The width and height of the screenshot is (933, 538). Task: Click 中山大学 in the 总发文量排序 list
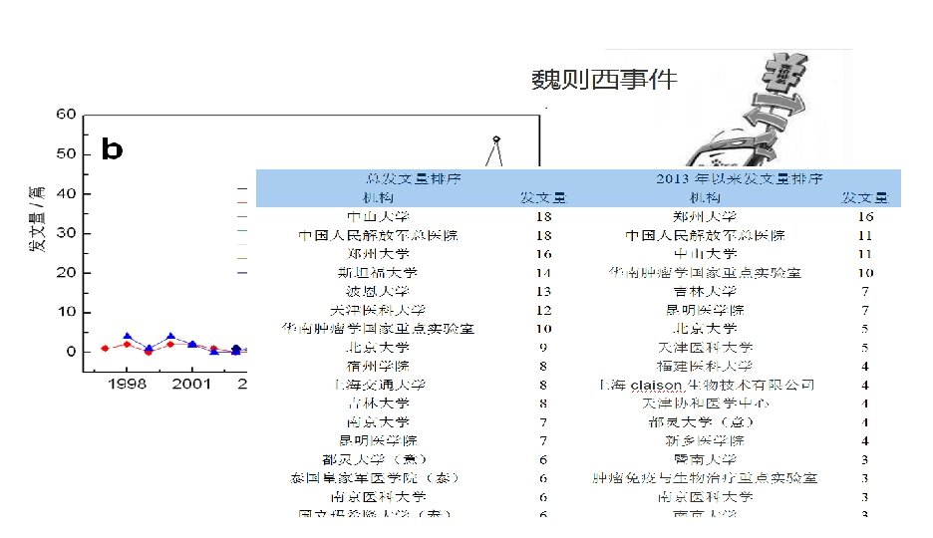379,216
